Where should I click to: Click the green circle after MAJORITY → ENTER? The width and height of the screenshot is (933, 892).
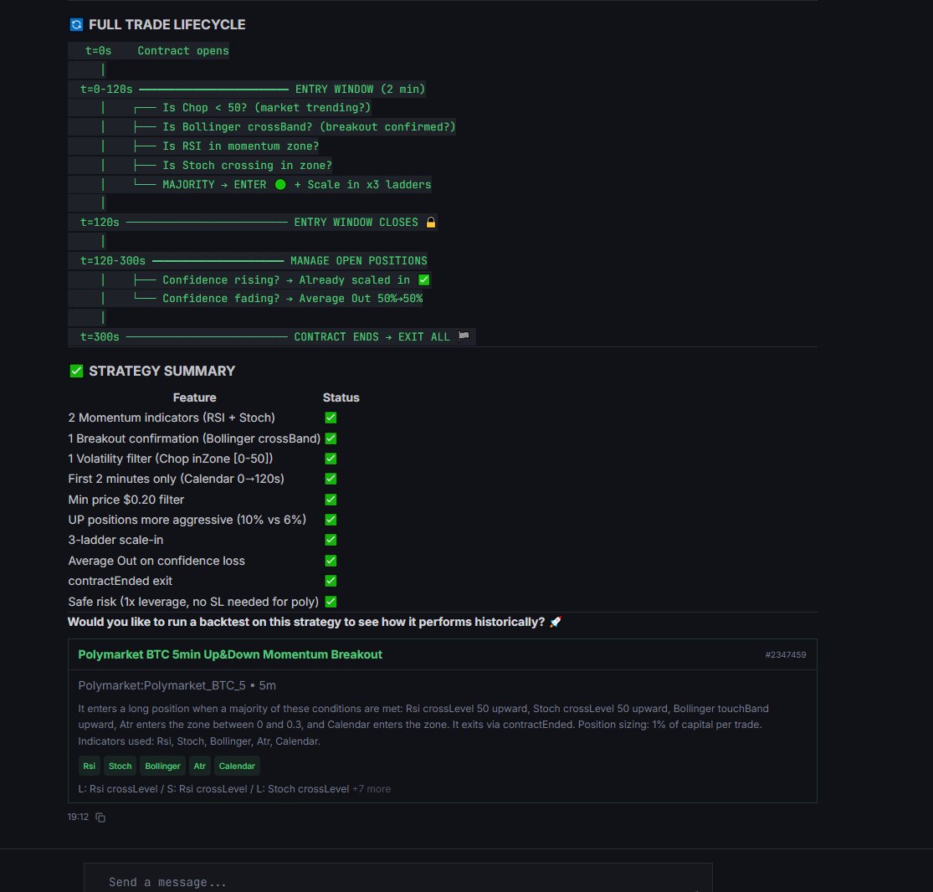pos(280,184)
